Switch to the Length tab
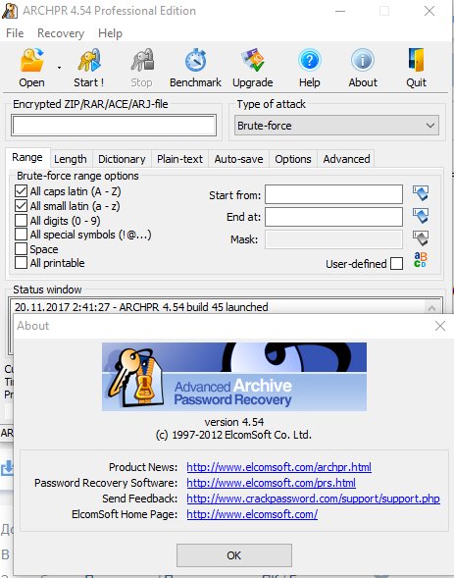The width and height of the screenshot is (454, 578). point(71,159)
